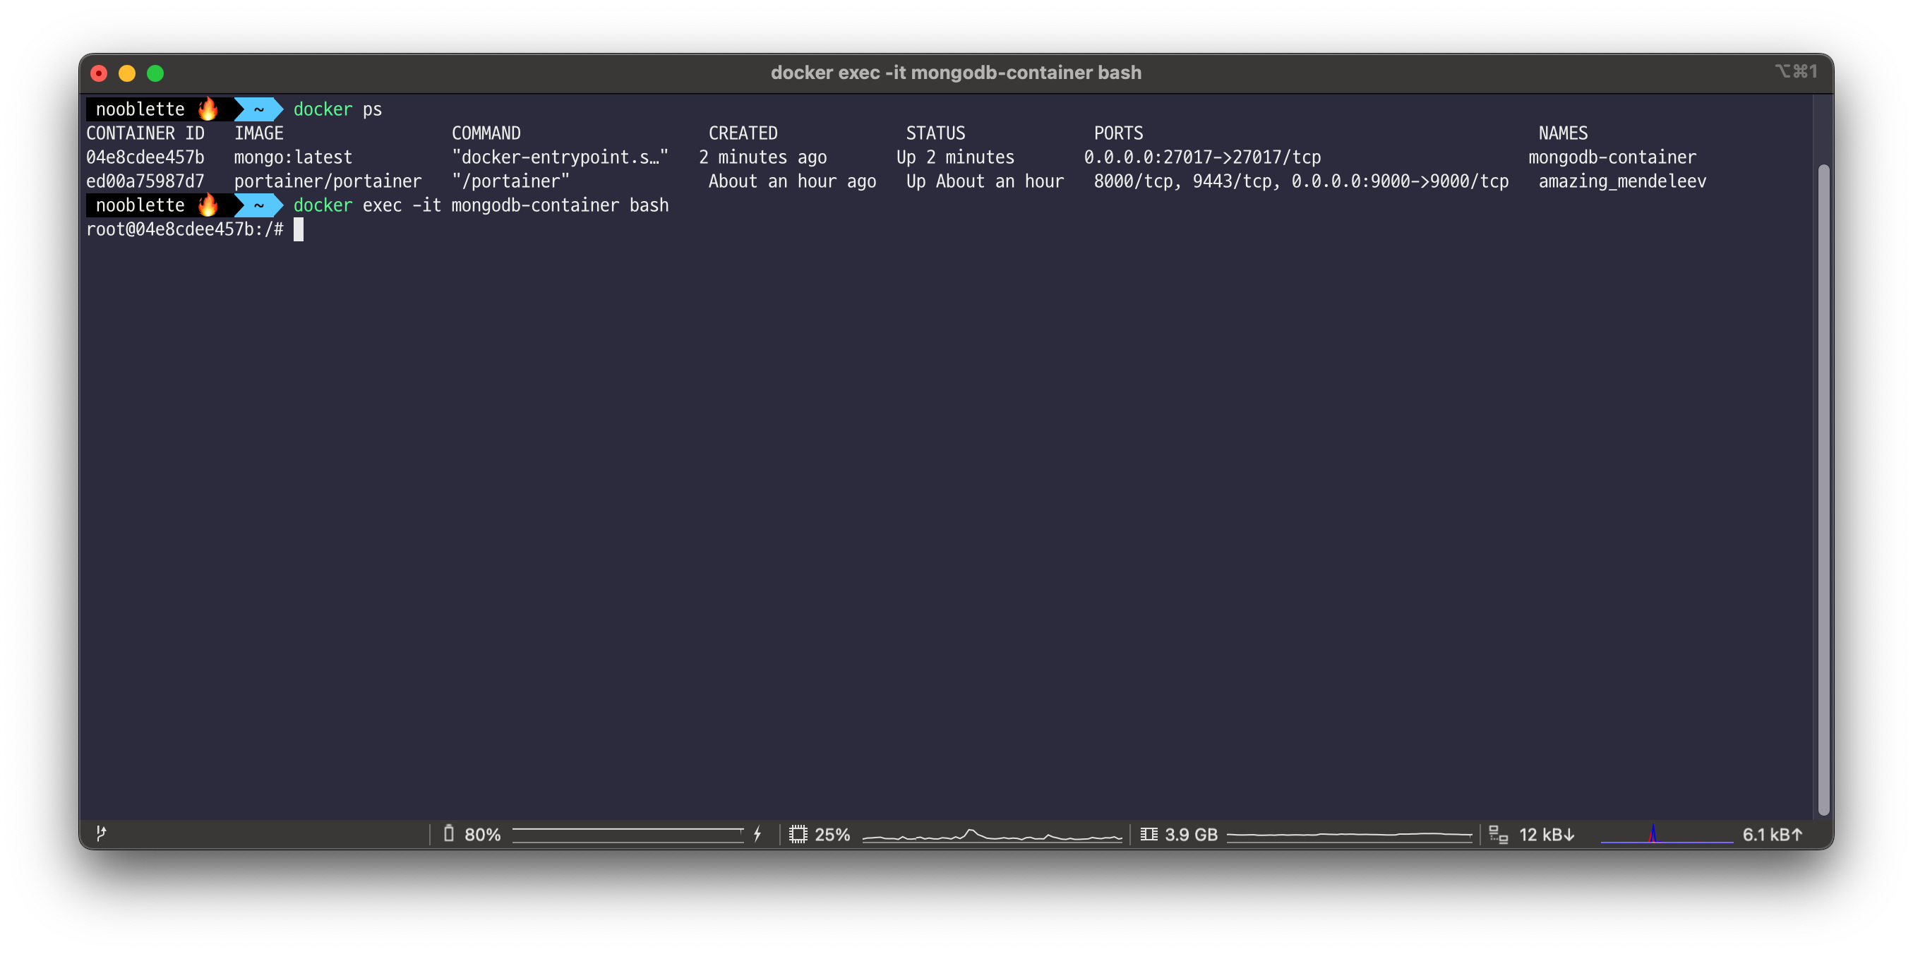Click the git branch icon in status bar
The width and height of the screenshot is (1913, 954).
click(x=102, y=834)
